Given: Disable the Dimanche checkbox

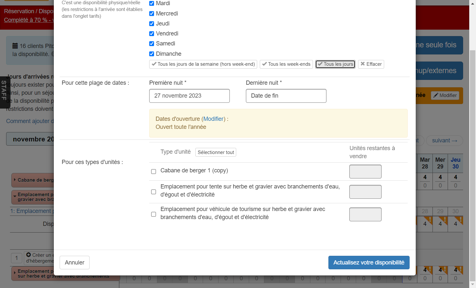Looking at the screenshot, I should coord(151,54).
